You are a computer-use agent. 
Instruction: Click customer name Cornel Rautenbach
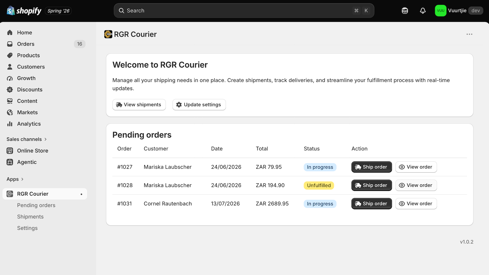point(168,204)
